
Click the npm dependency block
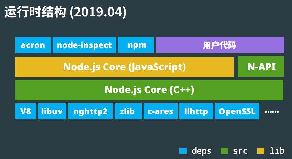point(136,45)
